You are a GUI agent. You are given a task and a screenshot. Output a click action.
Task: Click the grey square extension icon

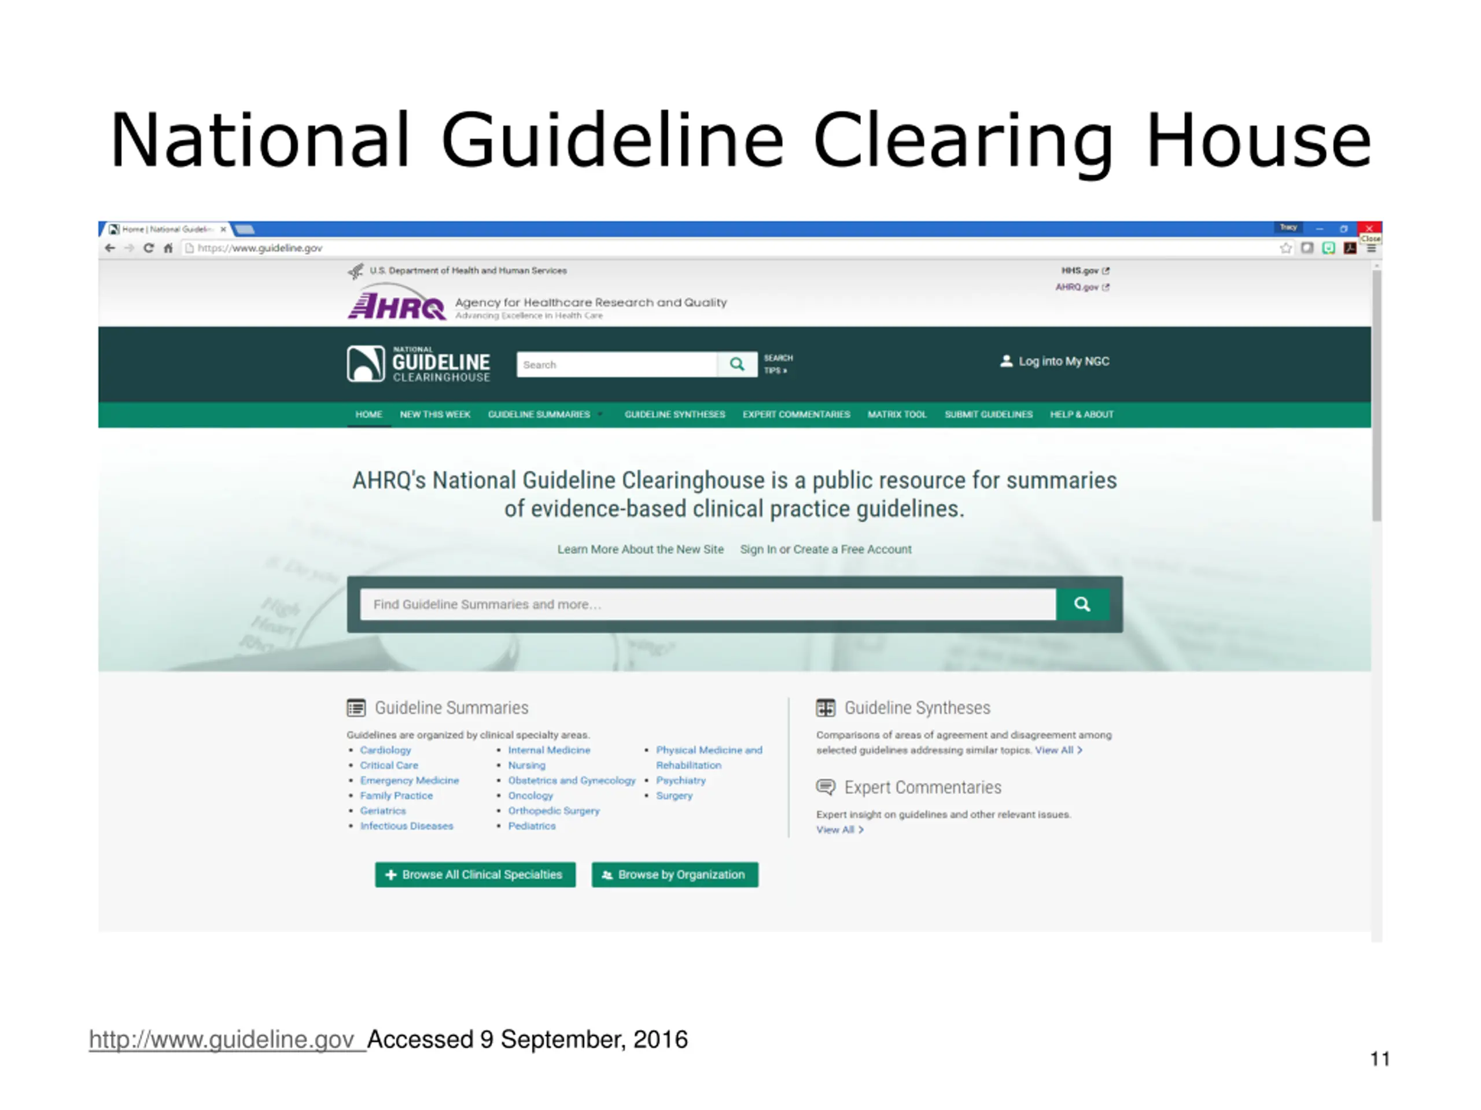pyautogui.click(x=1307, y=248)
